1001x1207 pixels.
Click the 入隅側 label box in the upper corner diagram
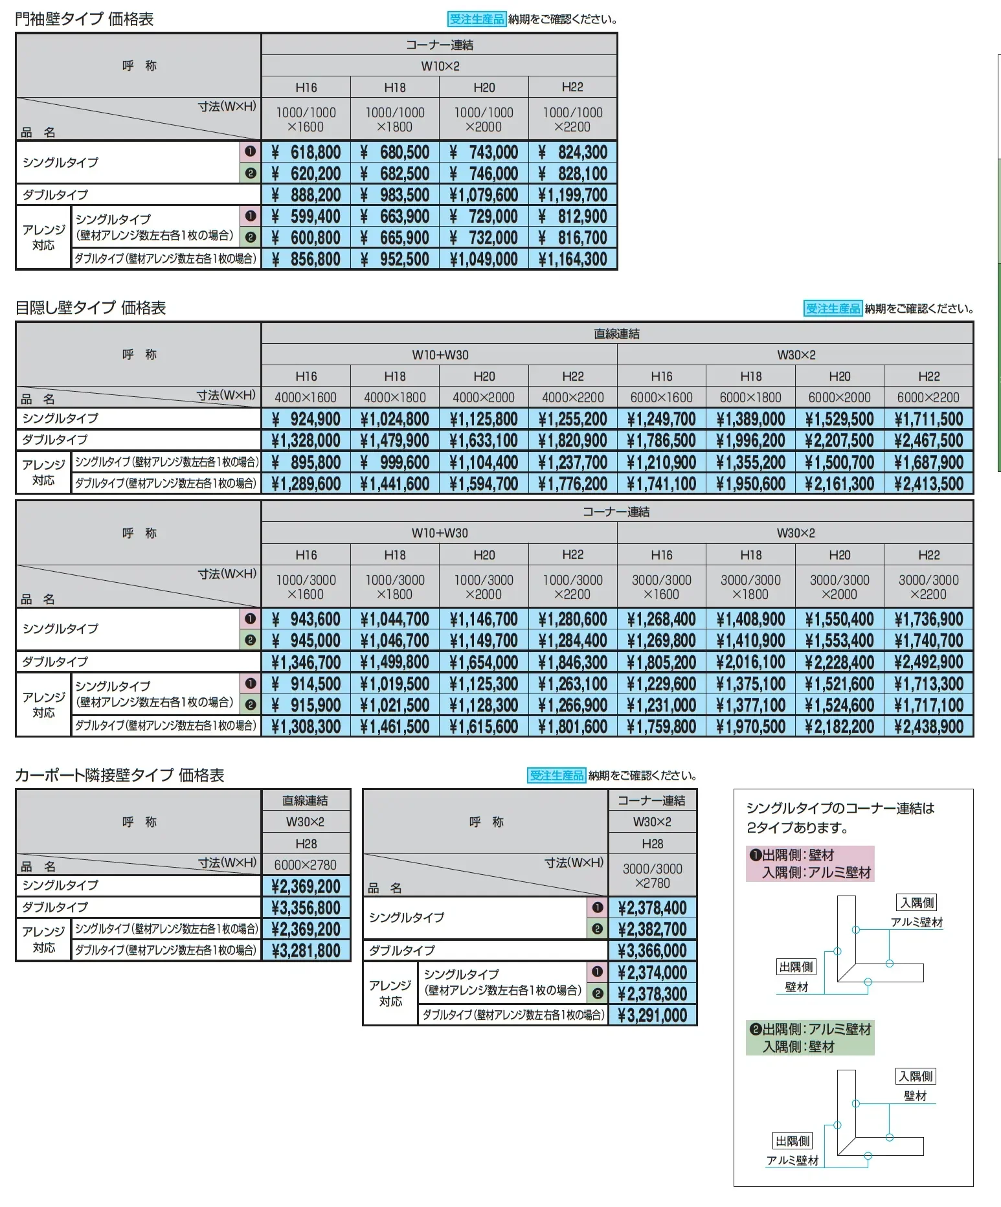pyautogui.click(x=917, y=903)
